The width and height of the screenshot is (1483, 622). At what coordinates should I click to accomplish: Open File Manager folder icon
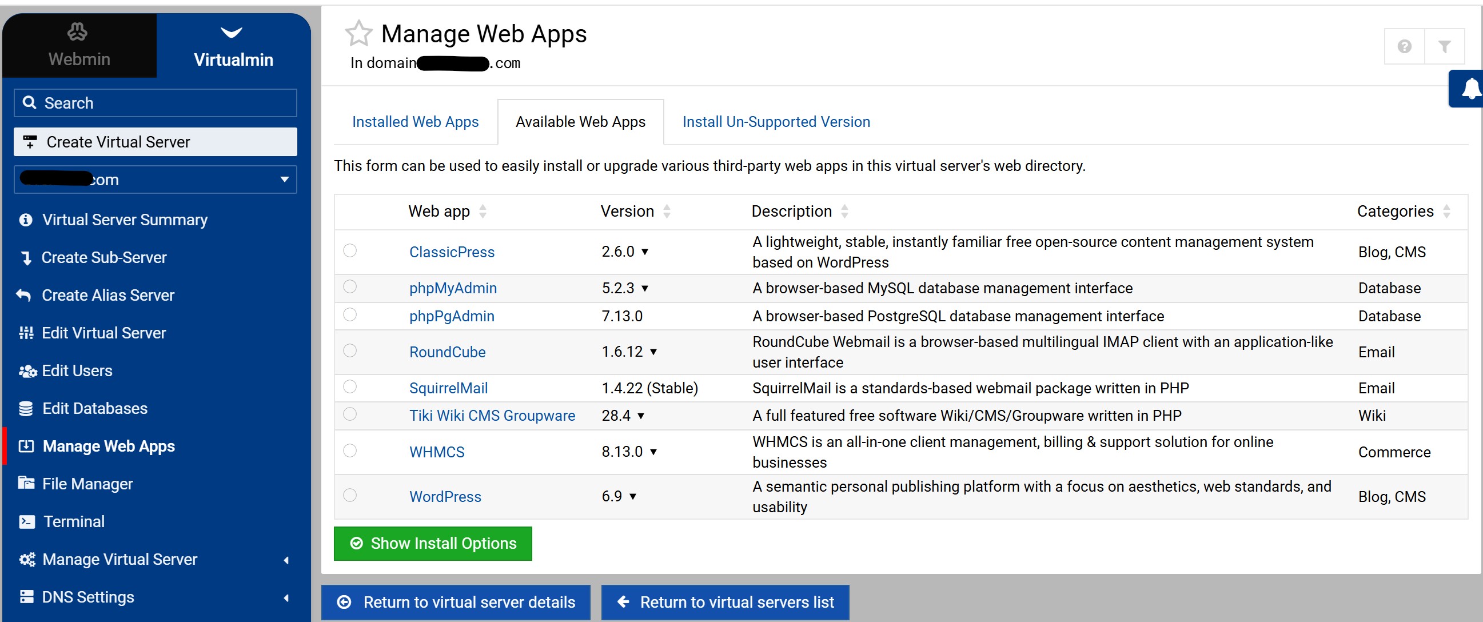pyautogui.click(x=26, y=483)
